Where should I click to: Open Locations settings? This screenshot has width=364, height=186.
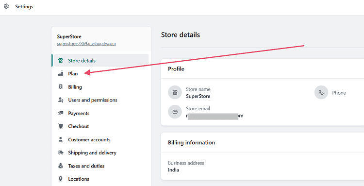[101, 179]
